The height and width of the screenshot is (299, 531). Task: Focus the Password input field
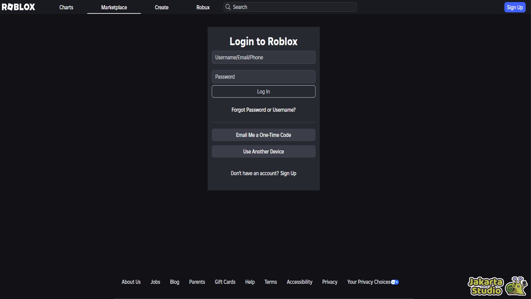pos(263,77)
